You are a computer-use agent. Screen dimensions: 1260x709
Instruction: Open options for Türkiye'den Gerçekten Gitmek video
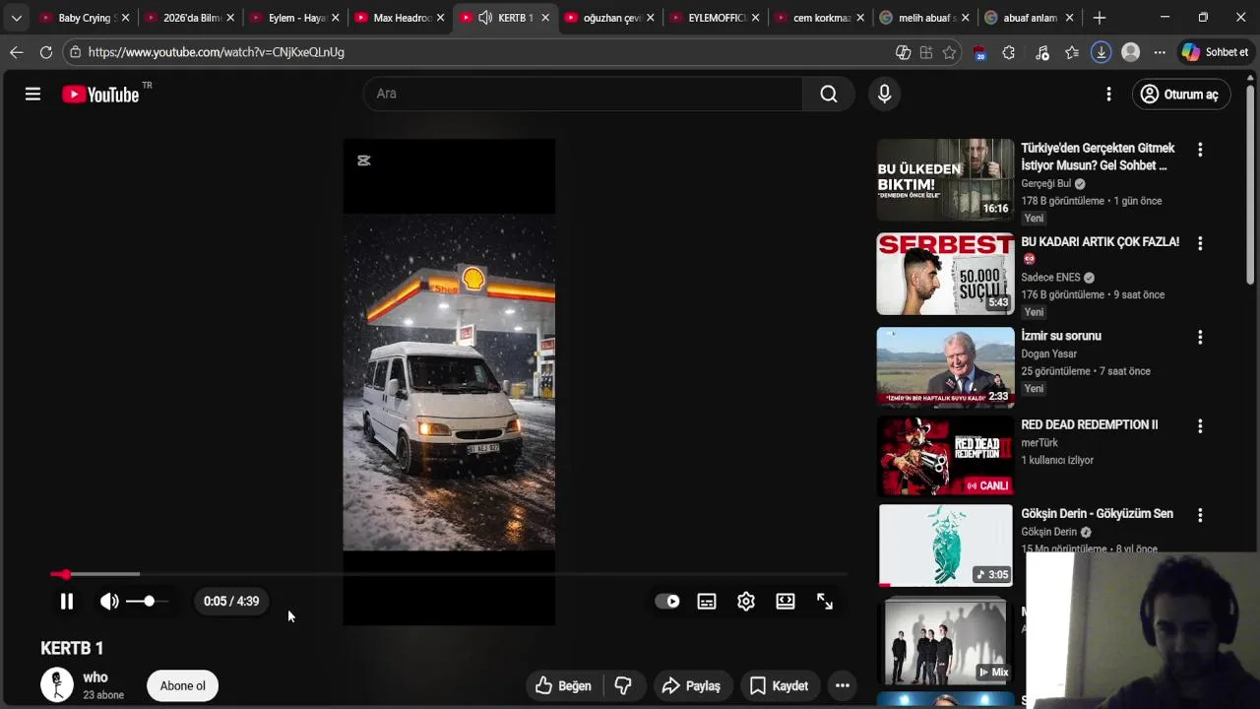1200,150
